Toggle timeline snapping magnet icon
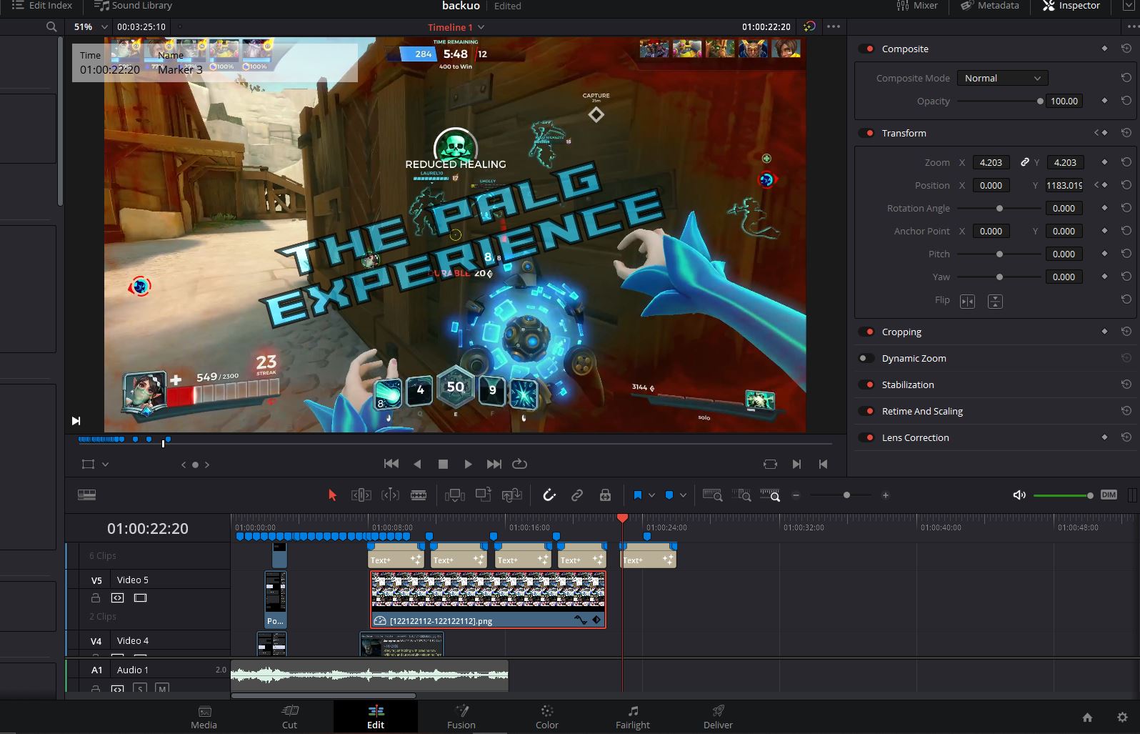This screenshot has width=1140, height=734. pos(549,495)
